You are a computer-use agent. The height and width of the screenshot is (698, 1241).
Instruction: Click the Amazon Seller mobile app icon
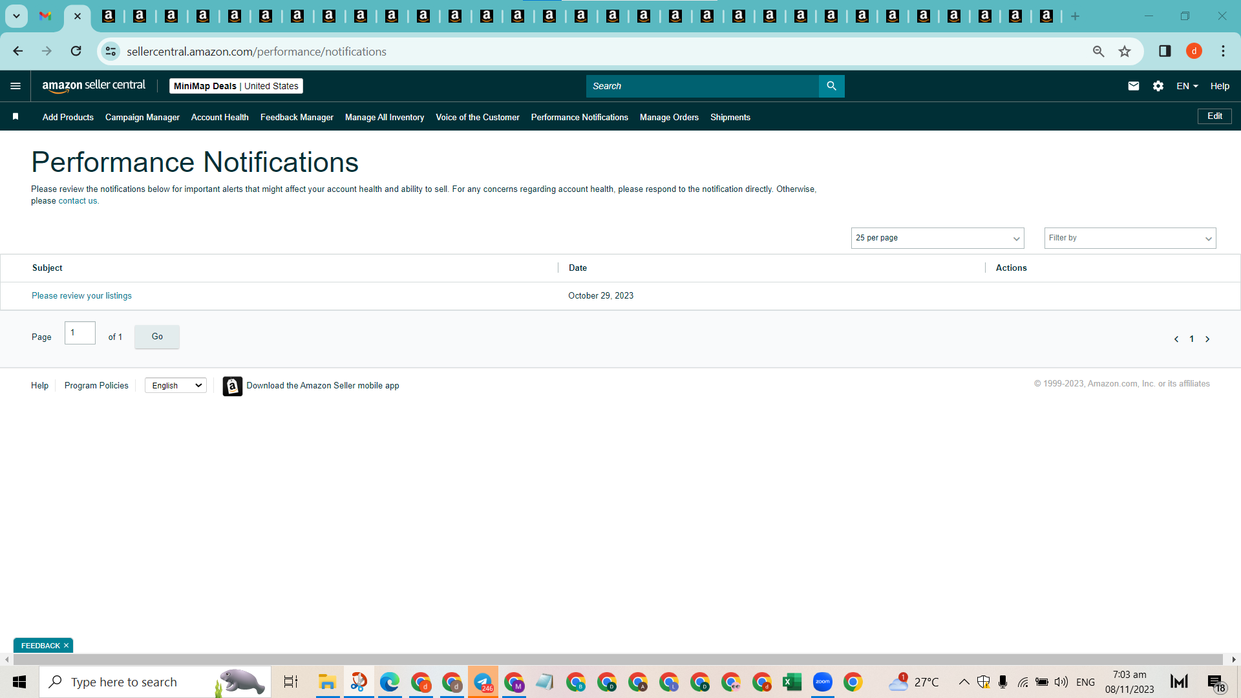pyautogui.click(x=232, y=386)
